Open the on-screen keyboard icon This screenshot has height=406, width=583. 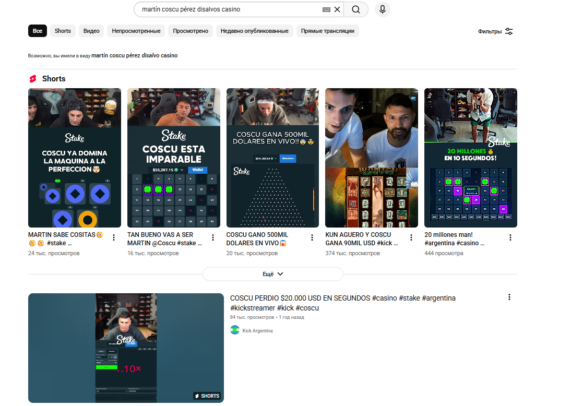click(x=327, y=9)
